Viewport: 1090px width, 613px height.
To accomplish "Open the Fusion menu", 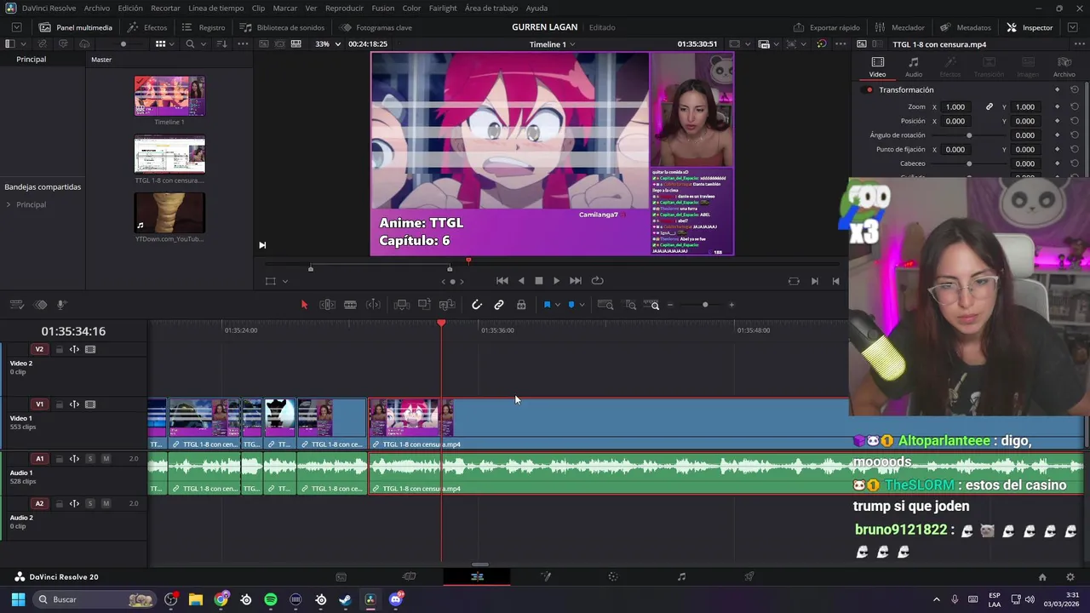I will (383, 8).
